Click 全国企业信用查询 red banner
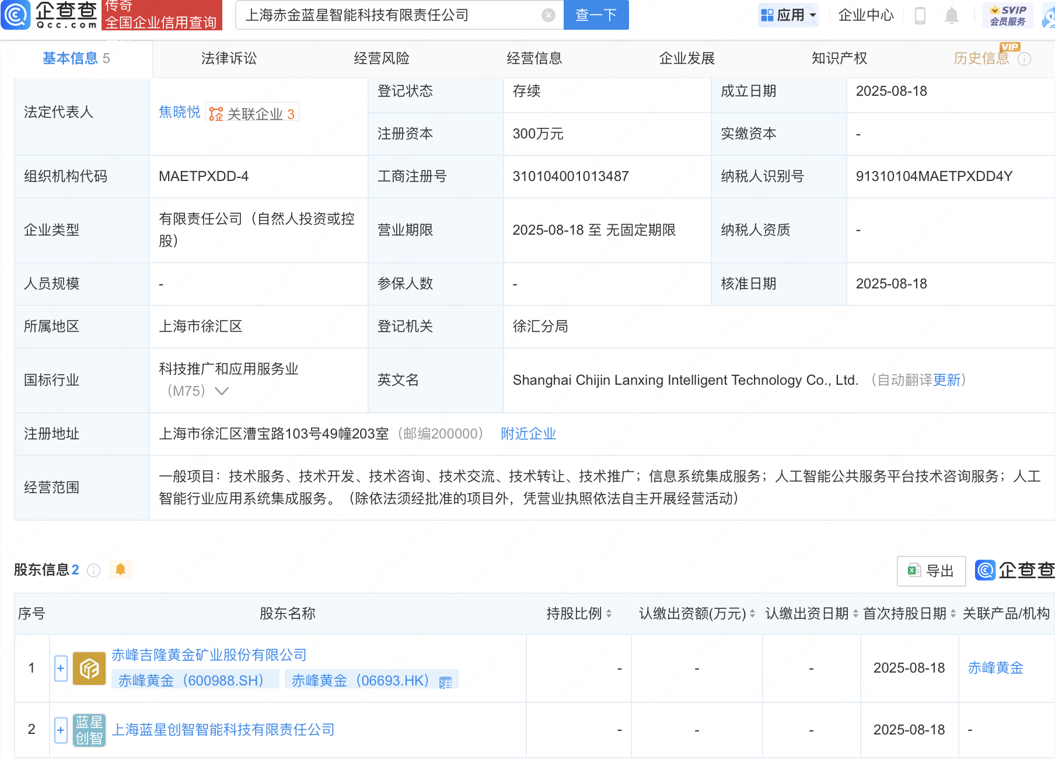1055x759 pixels. 162,22
